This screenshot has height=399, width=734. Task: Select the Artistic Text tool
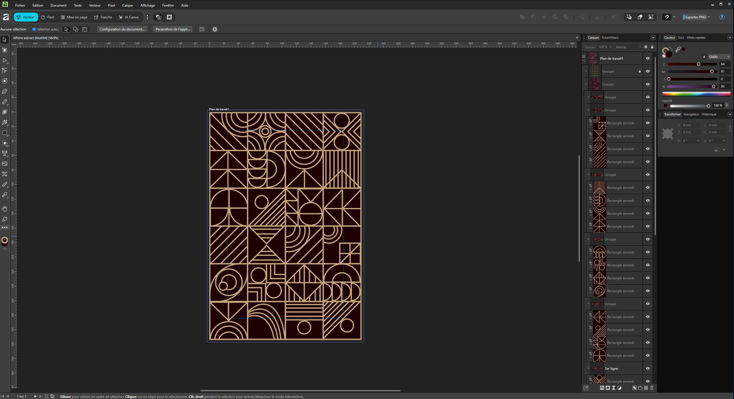tap(5, 154)
